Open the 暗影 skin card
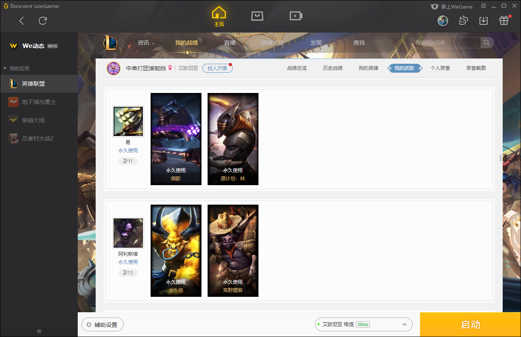 (176, 139)
